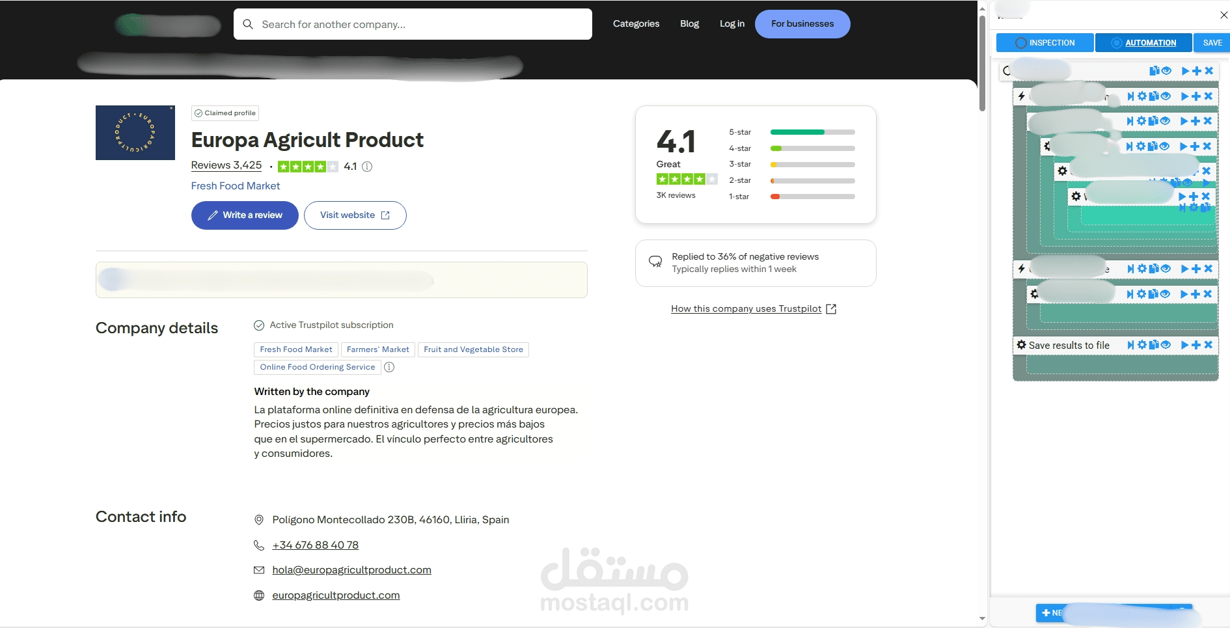Copy the lower lightning-bolt row with its duplicate icon

pyautogui.click(x=1154, y=269)
